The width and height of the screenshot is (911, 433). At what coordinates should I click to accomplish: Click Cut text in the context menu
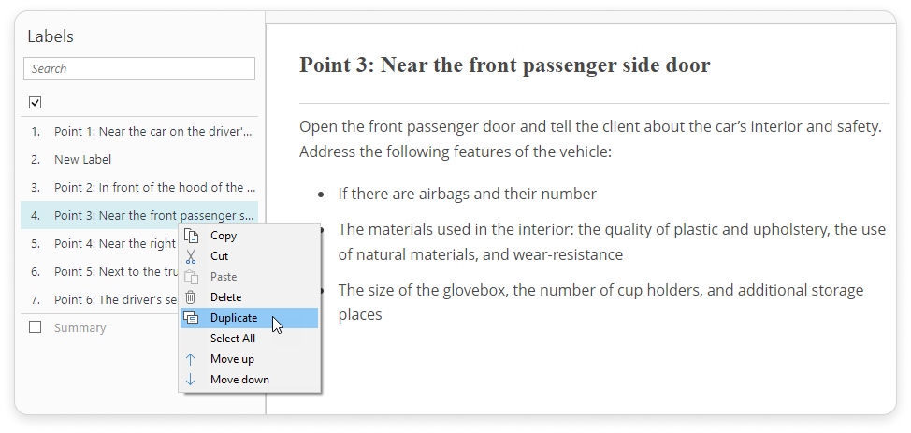click(x=219, y=256)
